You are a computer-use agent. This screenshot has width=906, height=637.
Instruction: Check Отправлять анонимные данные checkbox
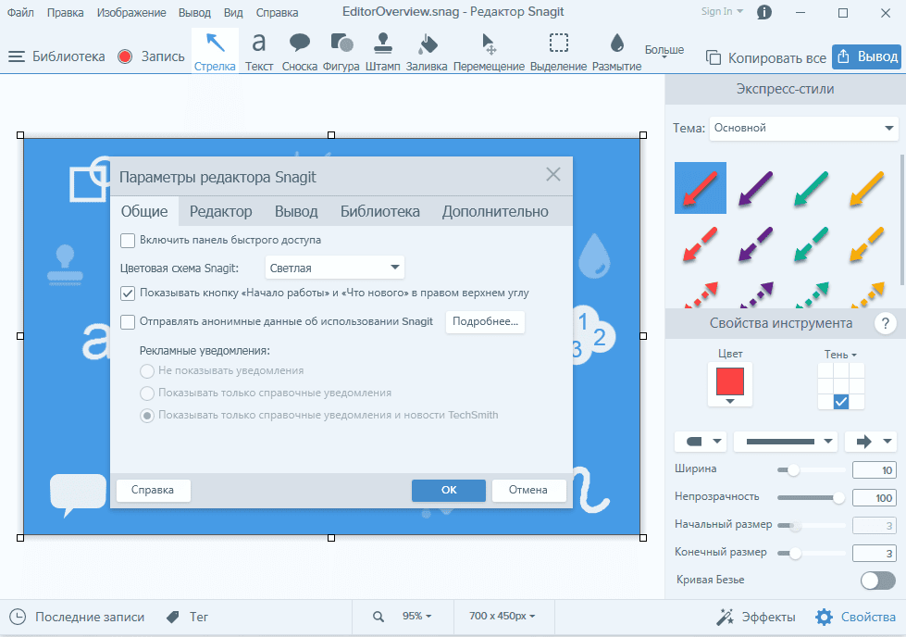[x=128, y=322]
